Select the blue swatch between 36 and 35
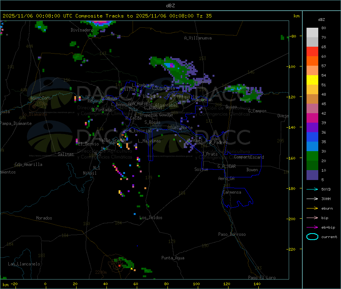Image resolution: width=341 pixels, height=289 pixels. click(x=312, y=137)
